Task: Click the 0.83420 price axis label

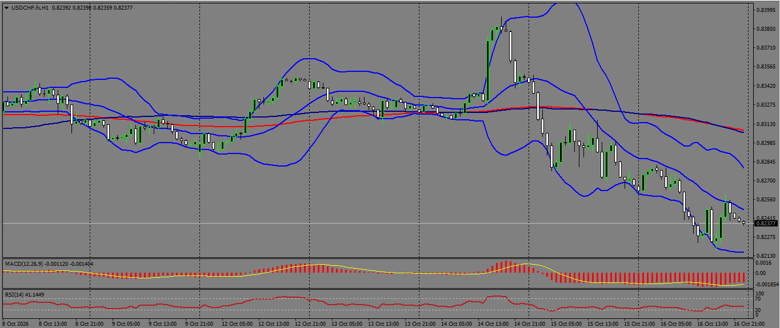Action: pos(766,86)
